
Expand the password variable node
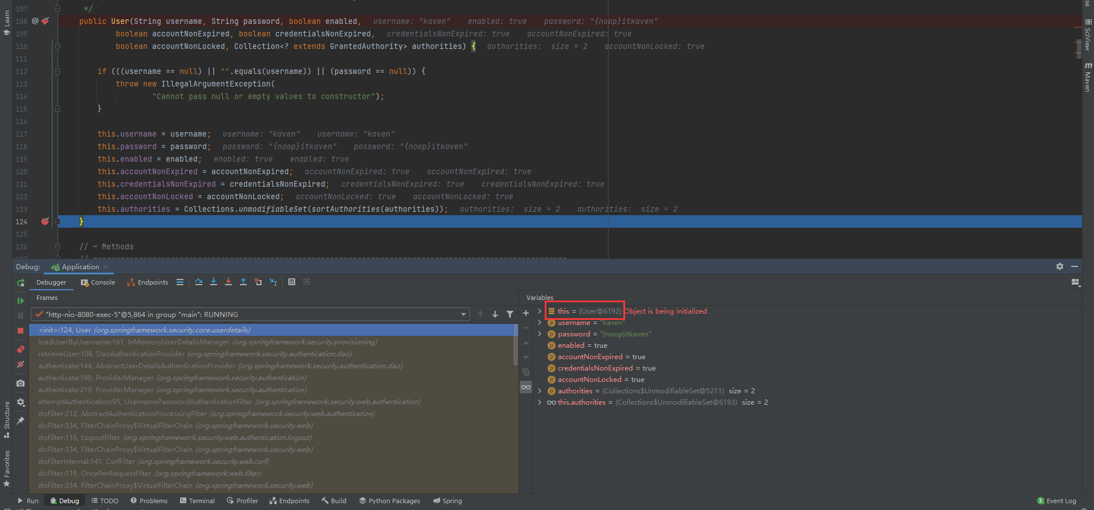coord(540,334)
